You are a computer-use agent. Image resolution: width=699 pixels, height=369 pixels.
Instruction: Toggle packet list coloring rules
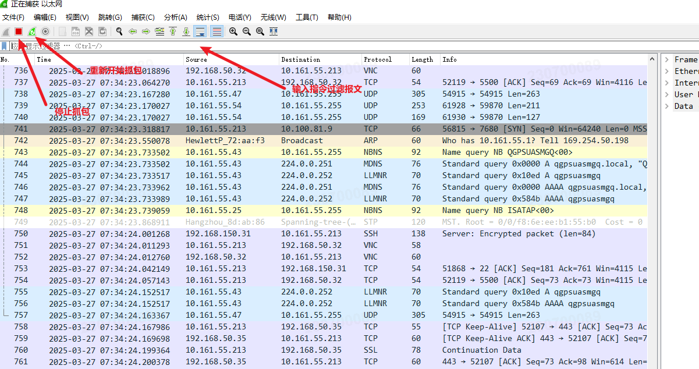217,31
